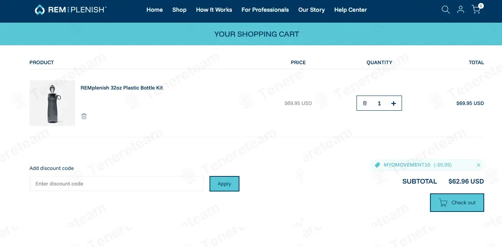Open the user account icon
Screen dimensions: 502x247
(x=461, y=10)
